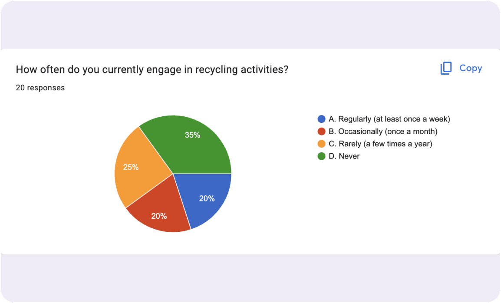Click the 20% label in red slice

(159, 216)
